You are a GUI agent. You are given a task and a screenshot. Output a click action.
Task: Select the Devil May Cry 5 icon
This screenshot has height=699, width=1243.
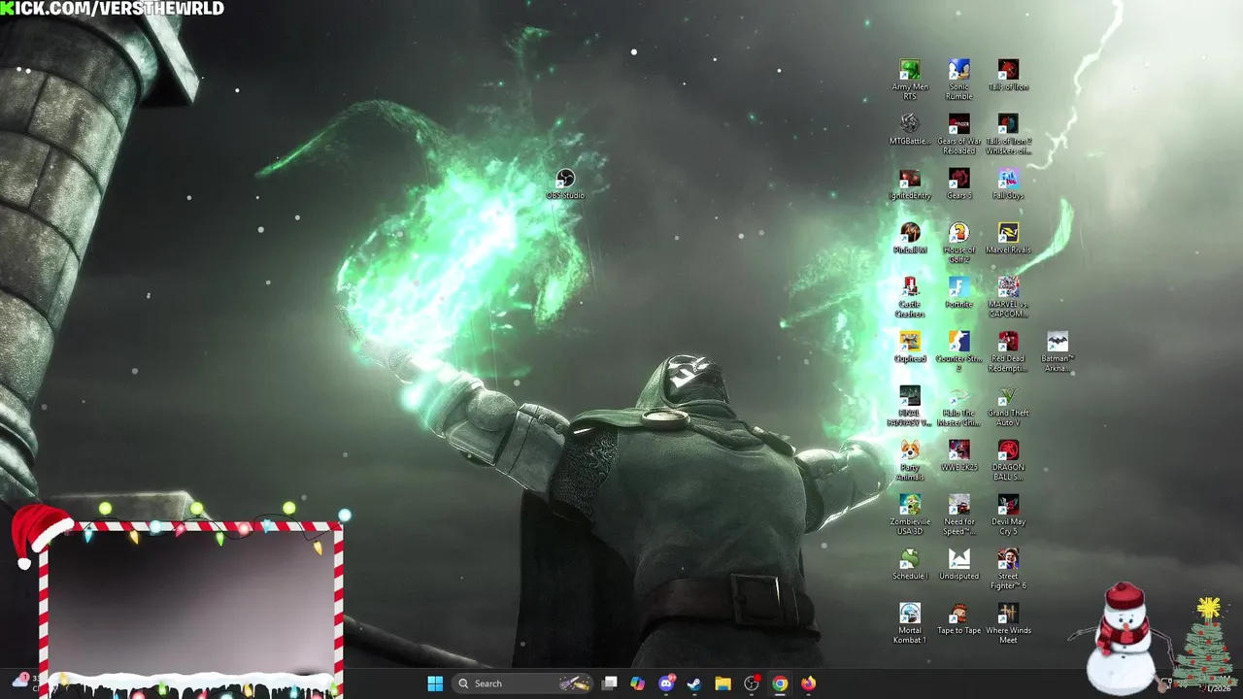tap(1008, 515)
